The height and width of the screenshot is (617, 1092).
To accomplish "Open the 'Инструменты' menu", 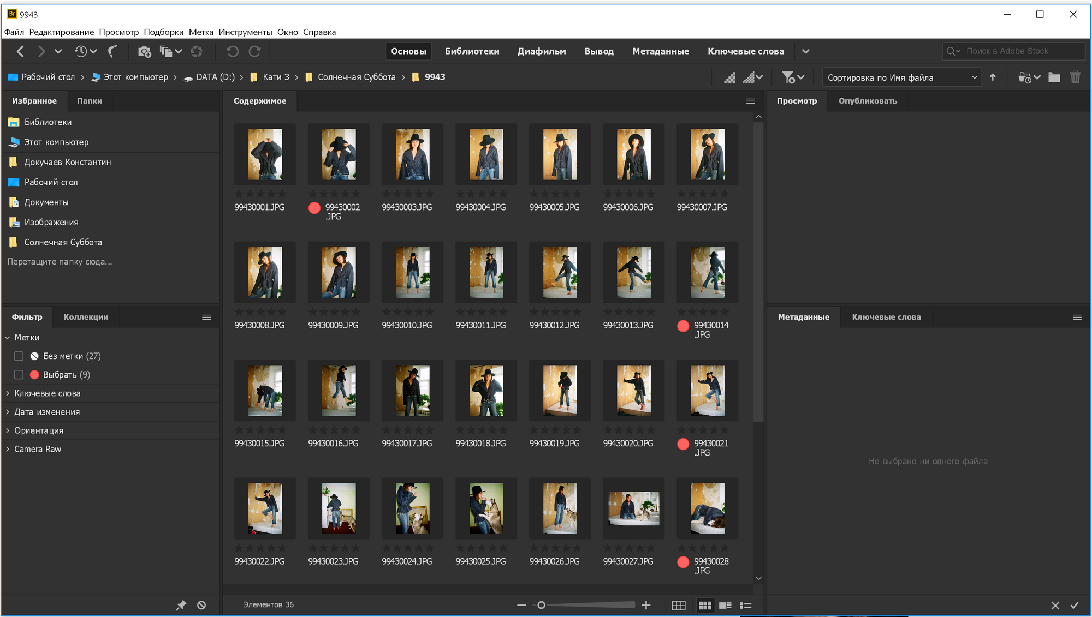I will point(245,32).
